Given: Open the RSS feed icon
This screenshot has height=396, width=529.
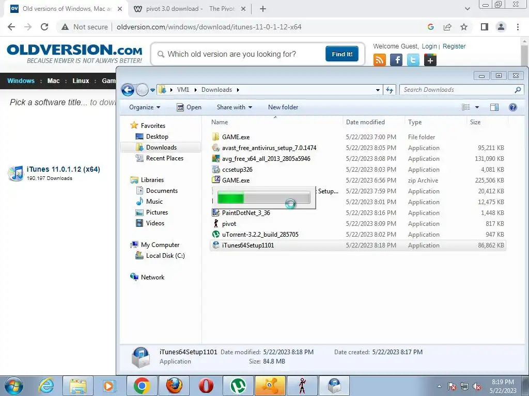Looking at the screenshot, I should pos(380,60).
